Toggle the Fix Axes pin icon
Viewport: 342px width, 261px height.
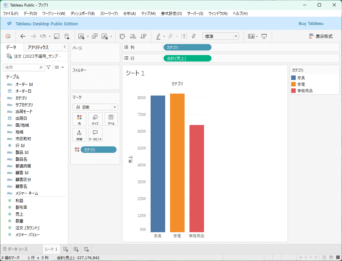193,36
